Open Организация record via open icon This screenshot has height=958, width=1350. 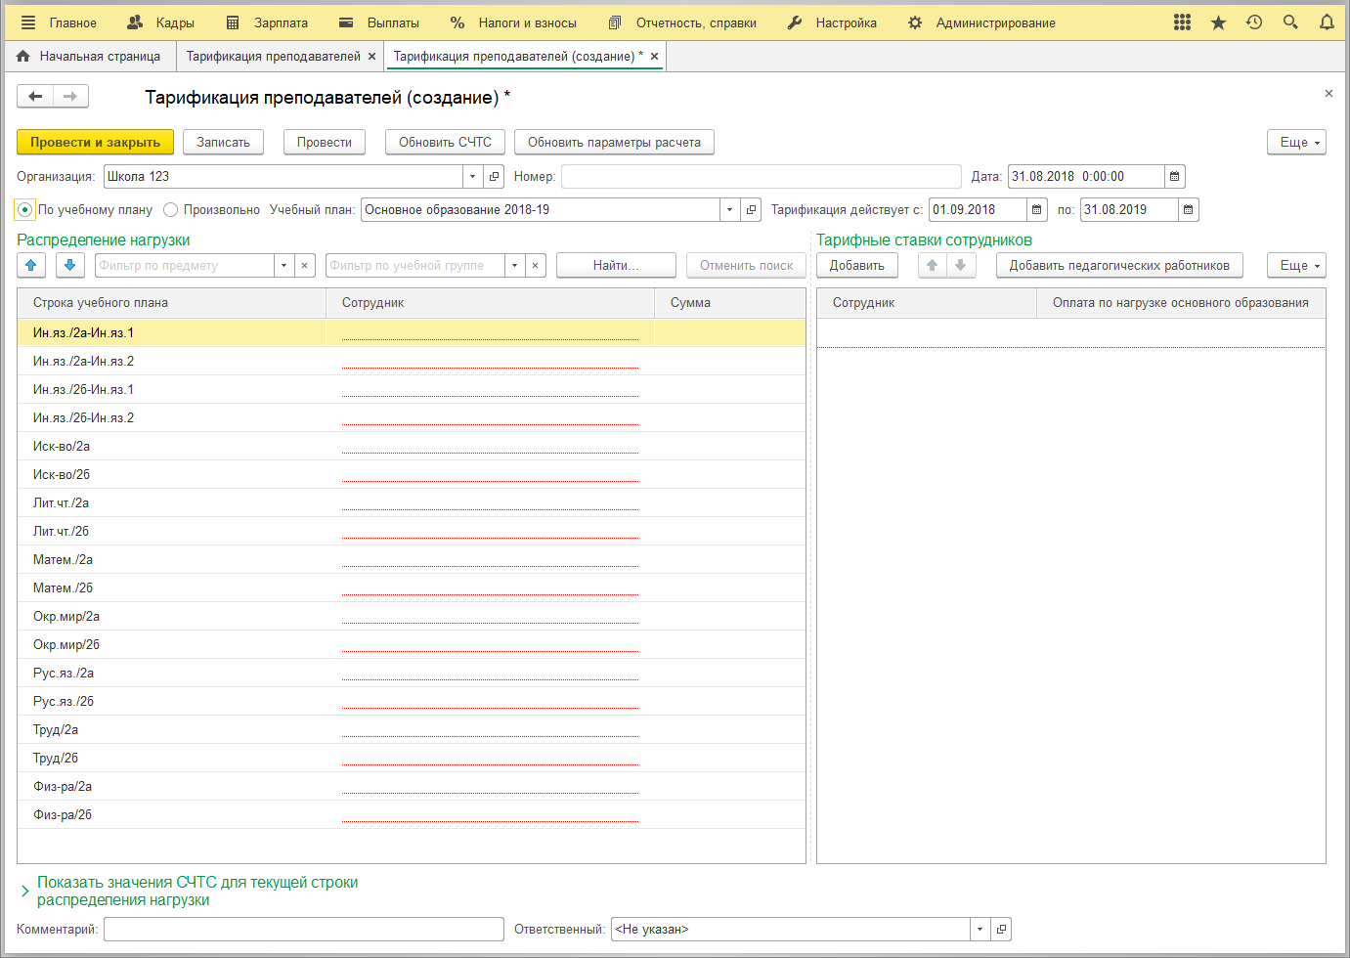(x=494, y=176)
